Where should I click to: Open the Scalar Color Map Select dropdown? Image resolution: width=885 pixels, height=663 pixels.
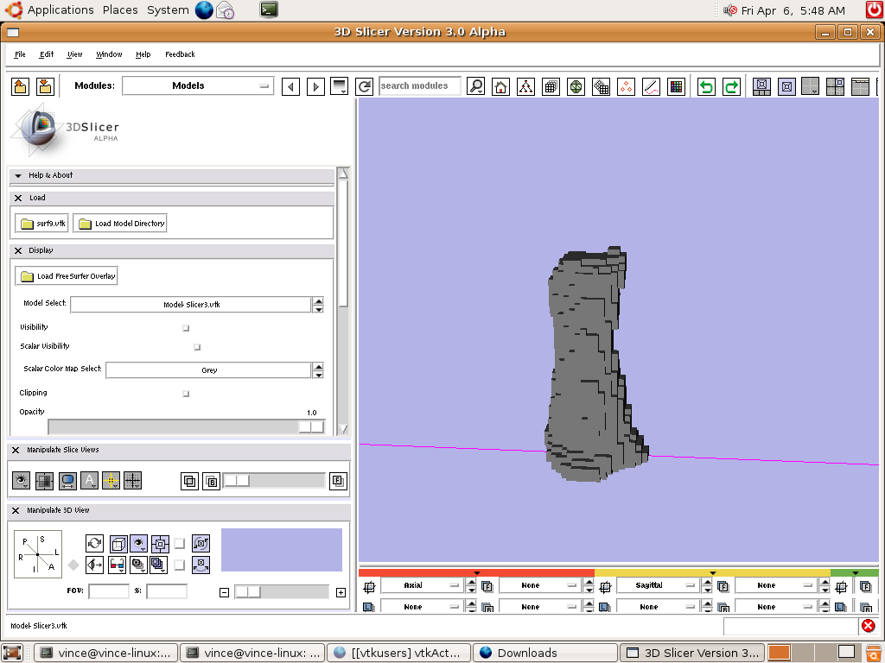(208, 370)
